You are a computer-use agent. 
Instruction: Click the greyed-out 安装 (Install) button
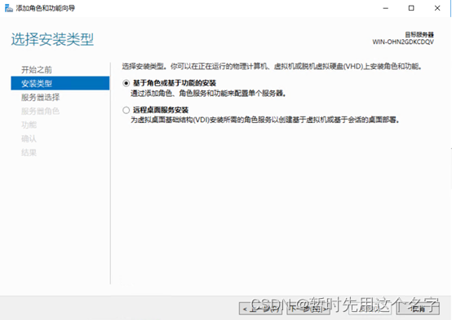[x=370, y=309]
